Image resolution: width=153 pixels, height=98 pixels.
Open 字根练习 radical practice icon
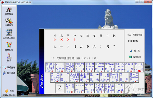(x=9, y=22)
